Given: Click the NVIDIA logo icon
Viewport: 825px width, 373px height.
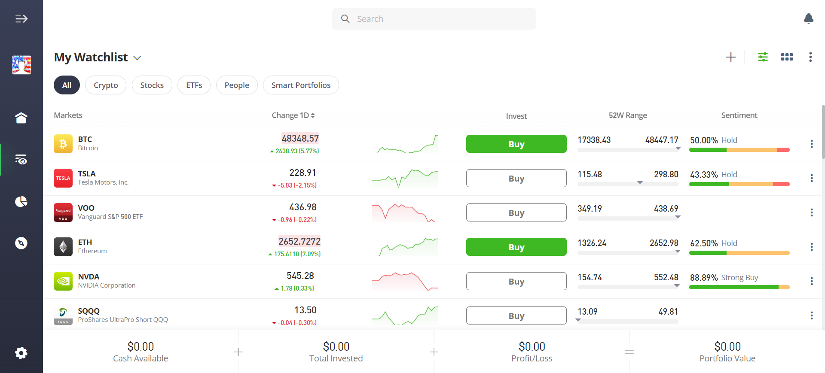Looking at the screenshot, I should [63, 281].
